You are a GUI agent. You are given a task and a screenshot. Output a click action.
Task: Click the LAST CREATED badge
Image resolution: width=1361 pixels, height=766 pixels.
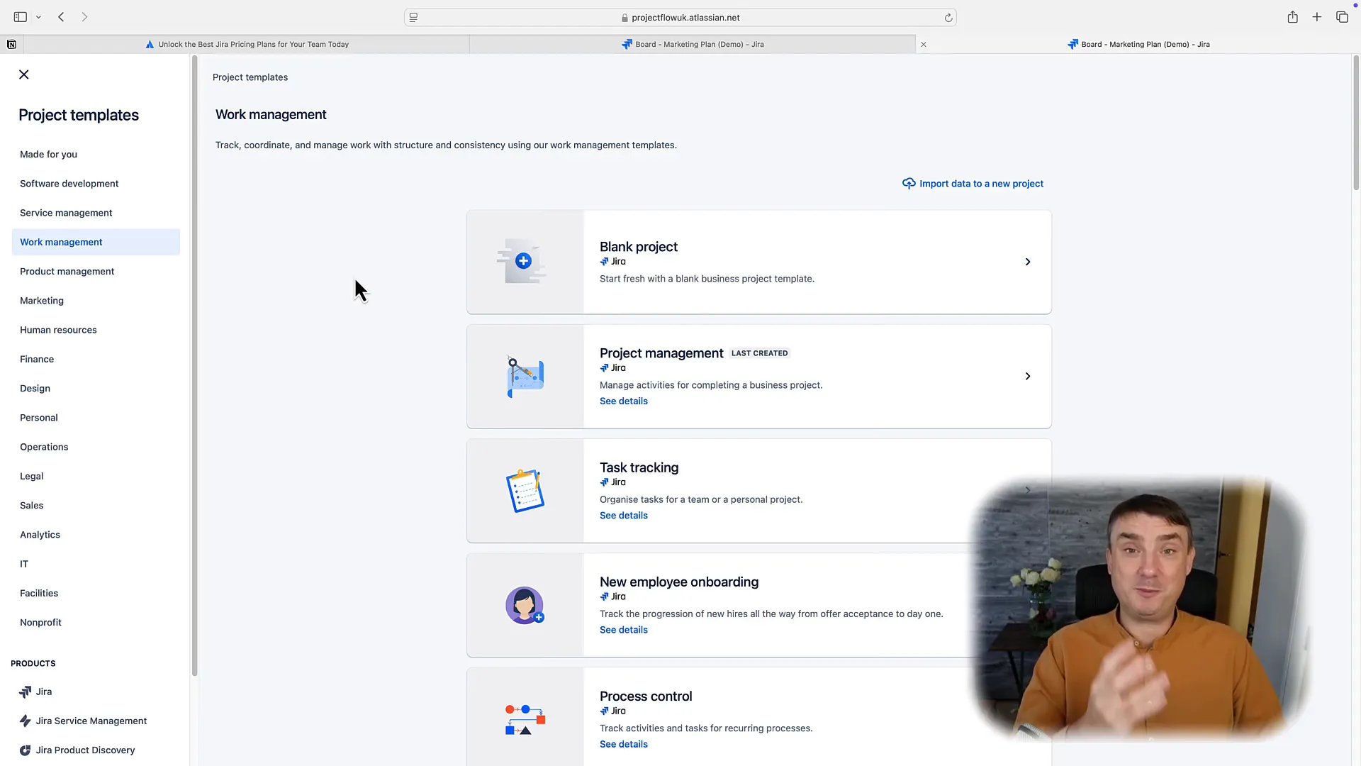click(x=759, y=353)
